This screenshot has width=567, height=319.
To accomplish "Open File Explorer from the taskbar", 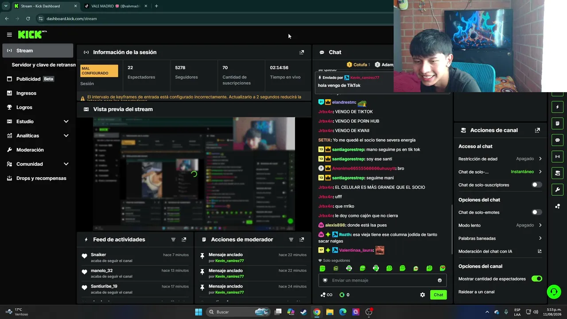I will (x=330, y=312).
